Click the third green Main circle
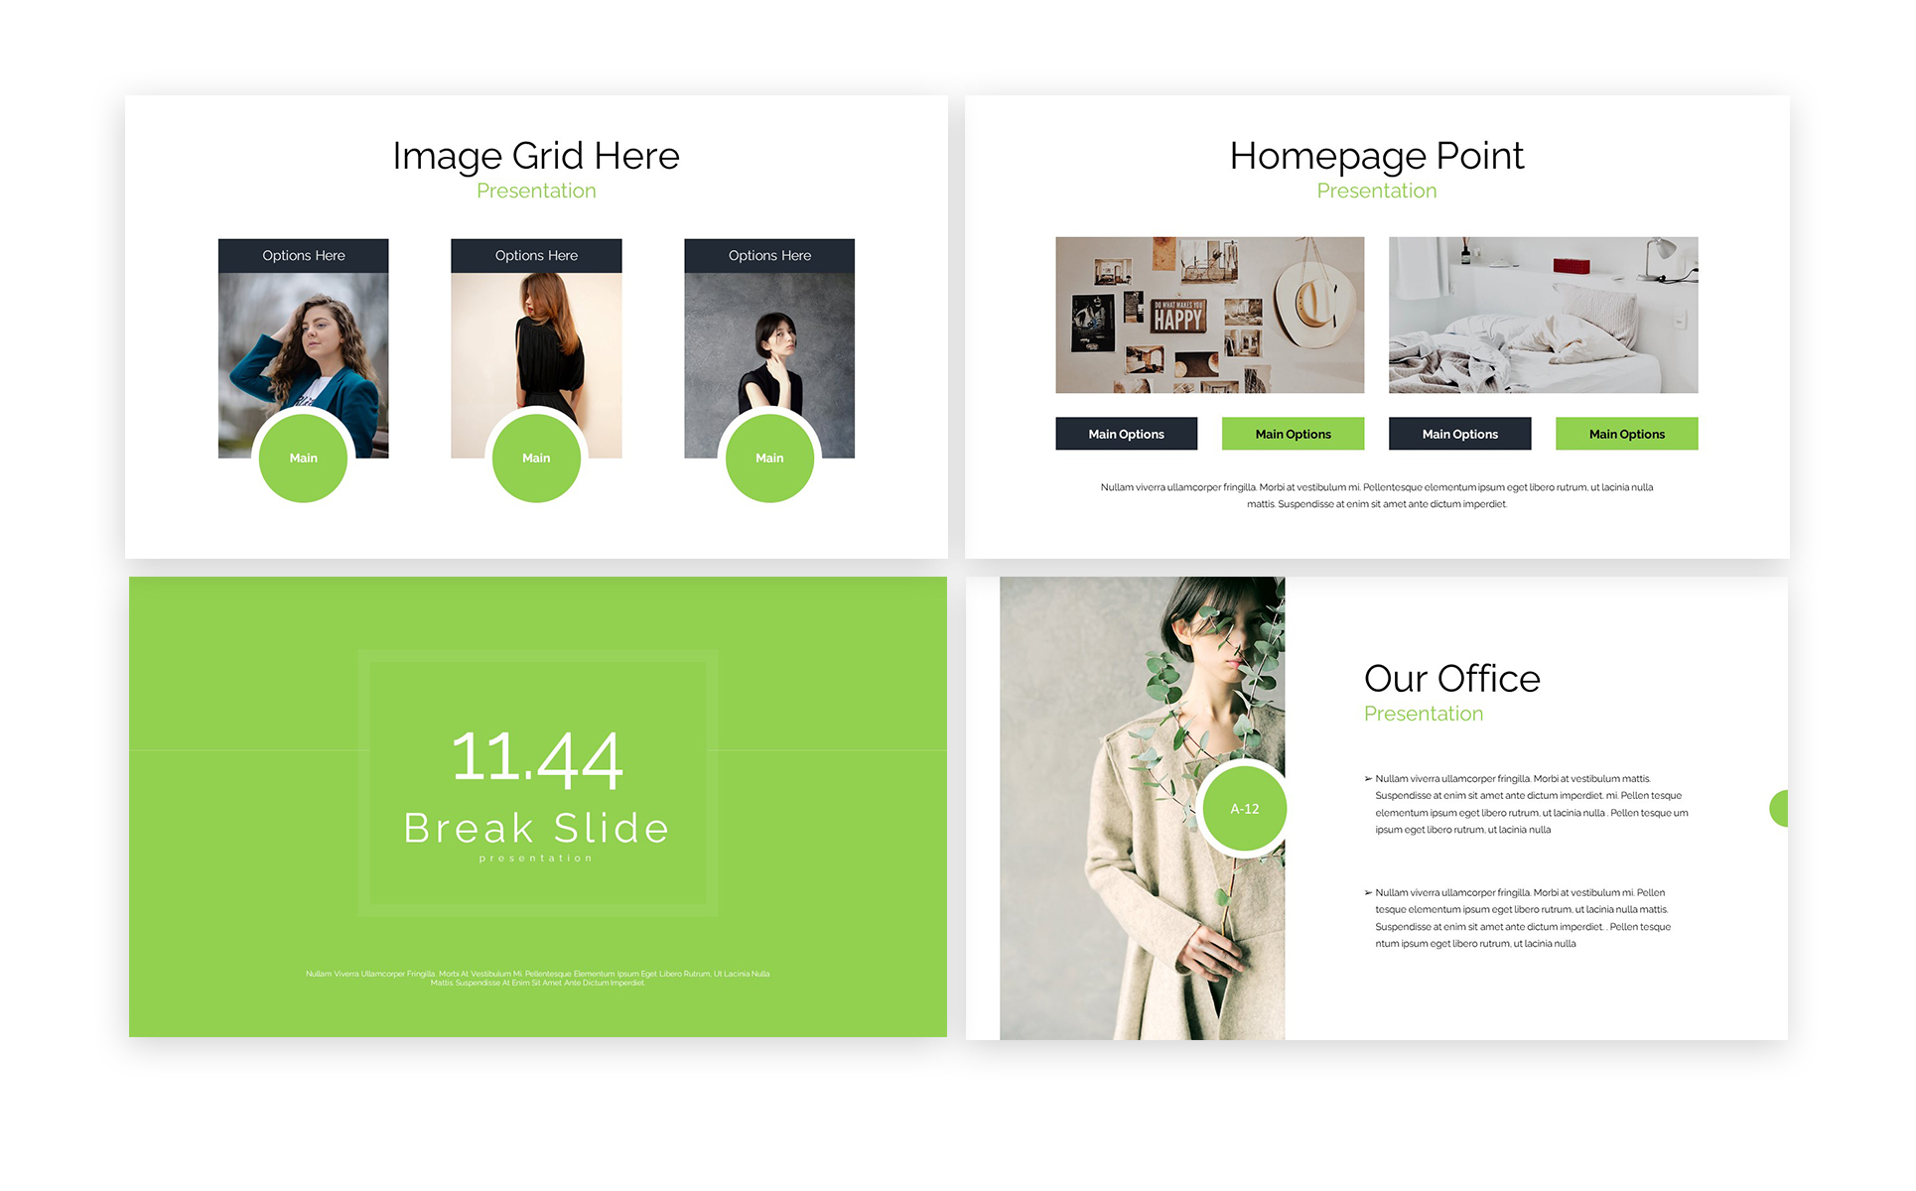Viewport: 1916px width, 1191px height. tap(769, 459)
